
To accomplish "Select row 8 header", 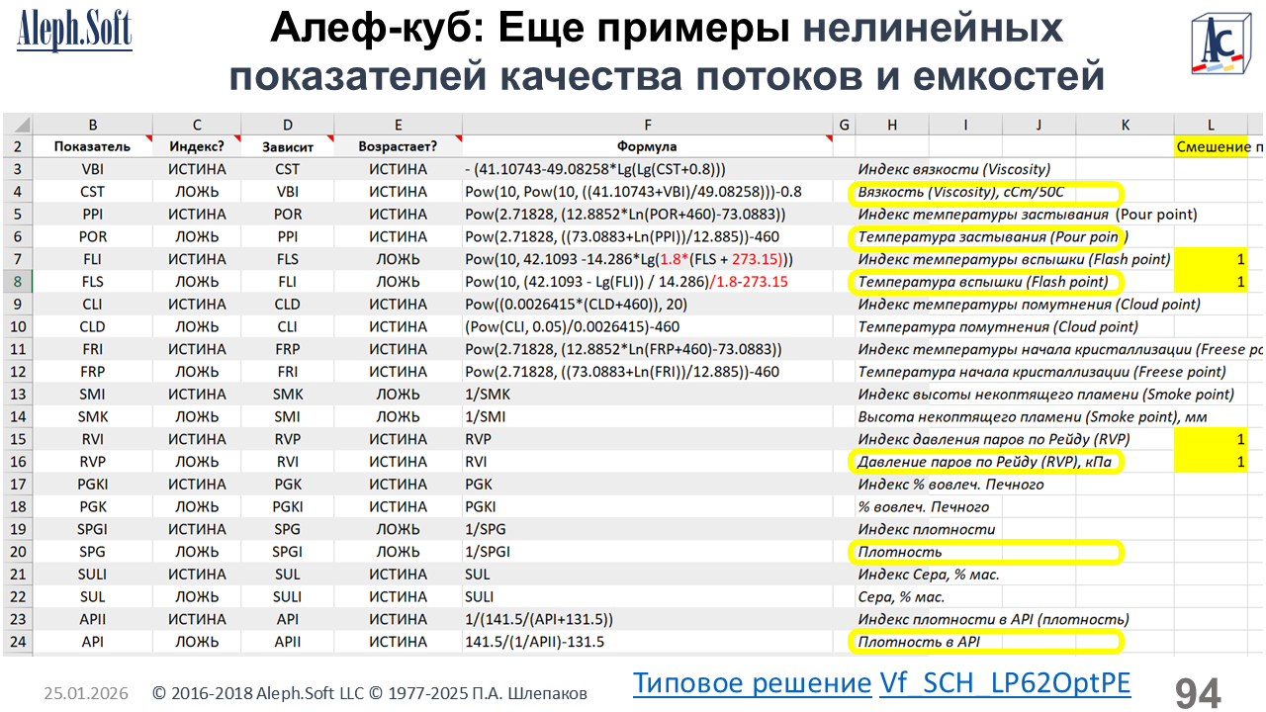I will [x=17, y=282].
